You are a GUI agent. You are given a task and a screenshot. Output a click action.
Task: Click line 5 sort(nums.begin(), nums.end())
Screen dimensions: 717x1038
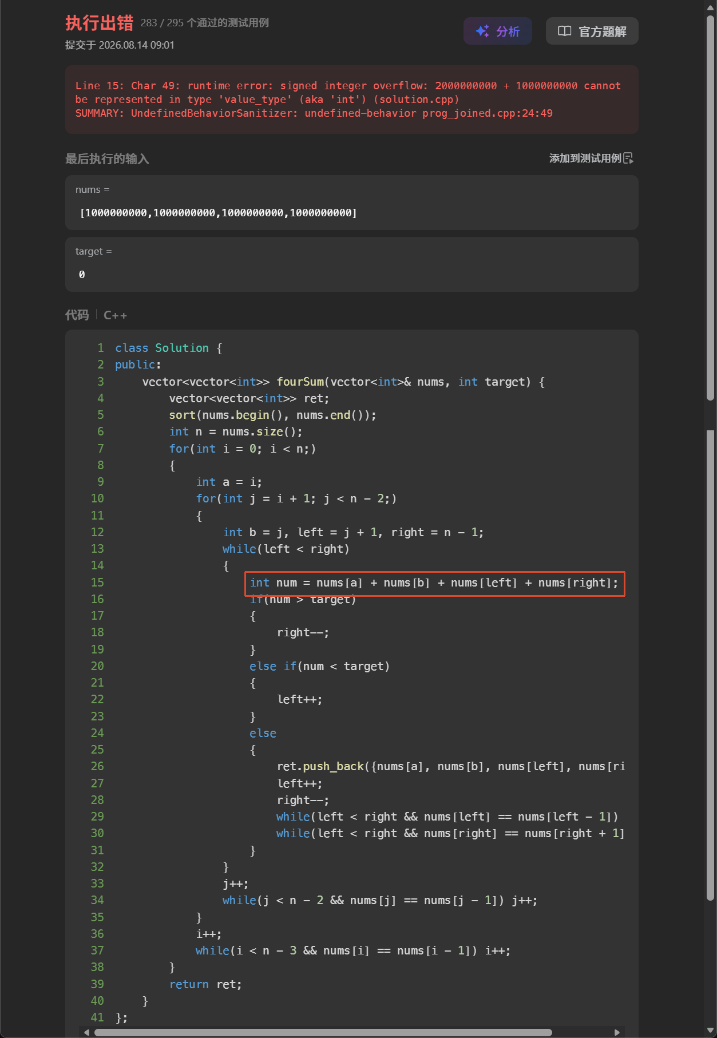[x=273, y=415]
